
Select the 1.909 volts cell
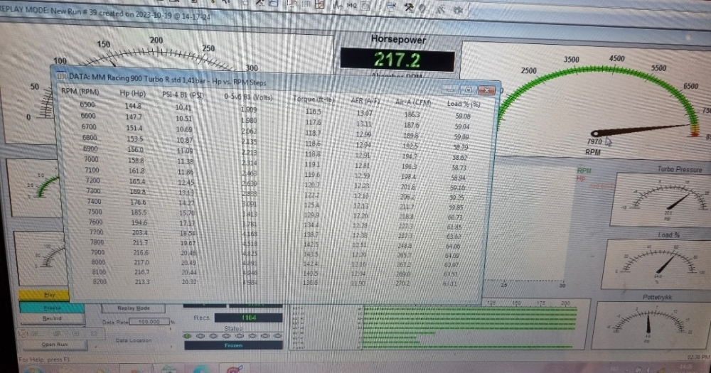tap(248, 109)
